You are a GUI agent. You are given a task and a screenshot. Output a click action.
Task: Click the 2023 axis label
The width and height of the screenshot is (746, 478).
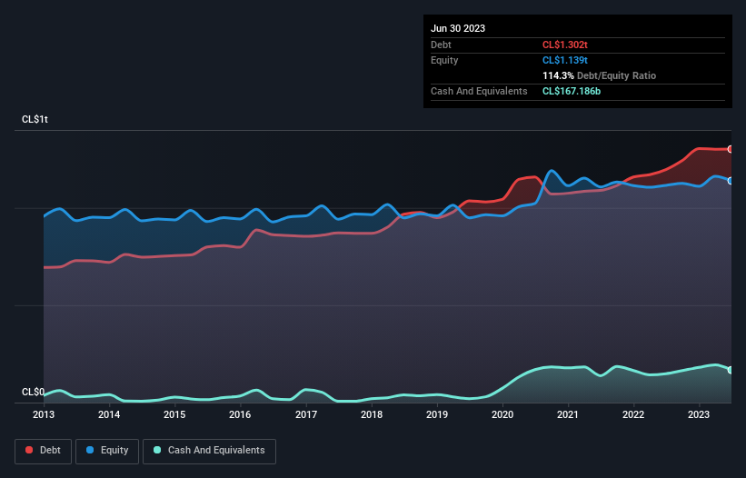coord(699,414)
